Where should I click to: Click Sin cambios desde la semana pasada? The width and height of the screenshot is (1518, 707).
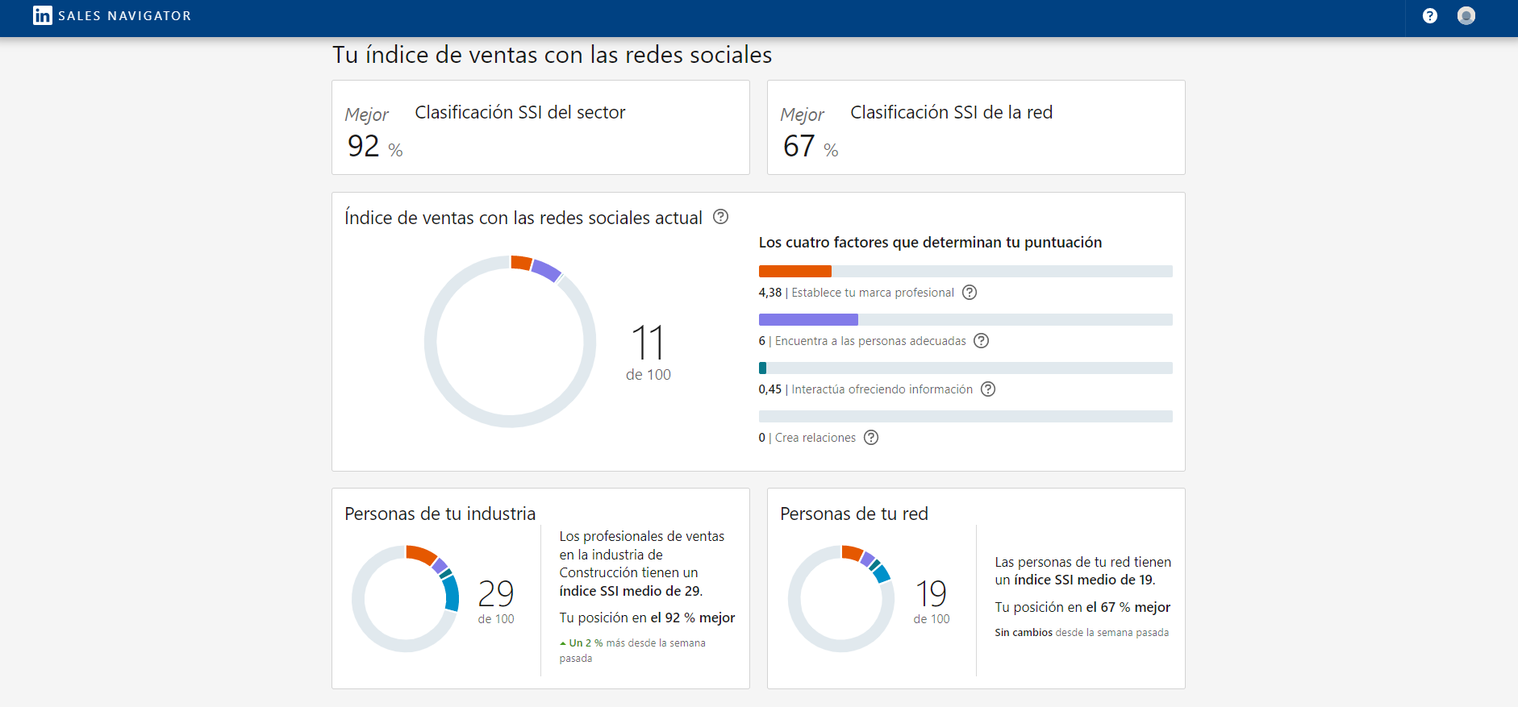(x=1082, y=633)
